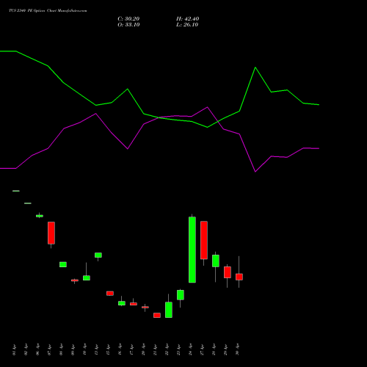The height and width of the screenshot is (367, 367).
Task: Click the green line's highest peak on the right
Action: (255, 68)
